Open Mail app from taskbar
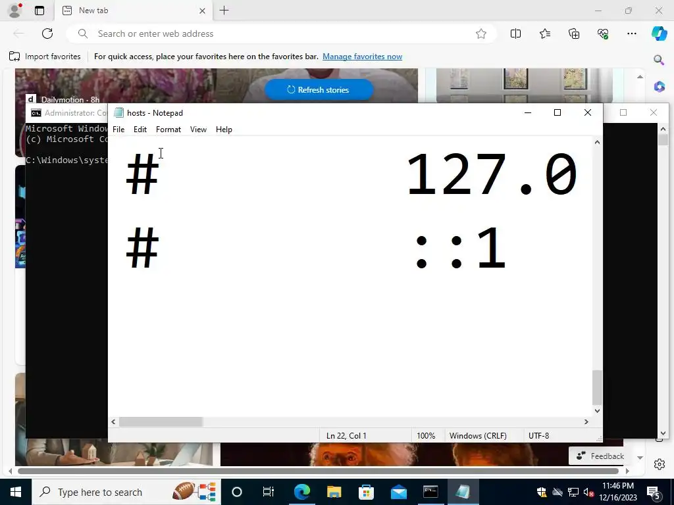This screenshot has height=505, width=674. tap(398, 492)
